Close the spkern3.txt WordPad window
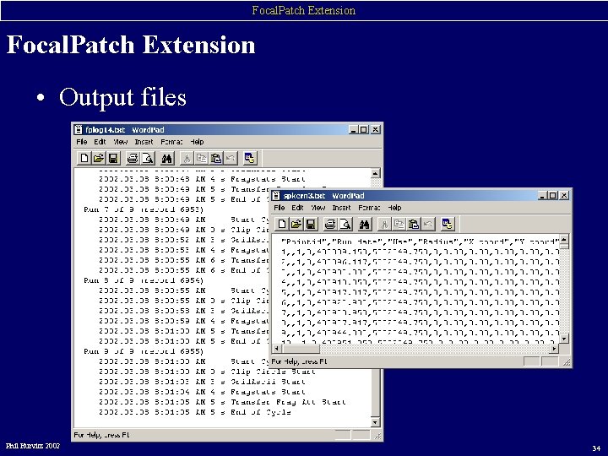This screenshot has height=456, width=608. tap(565, 195)
